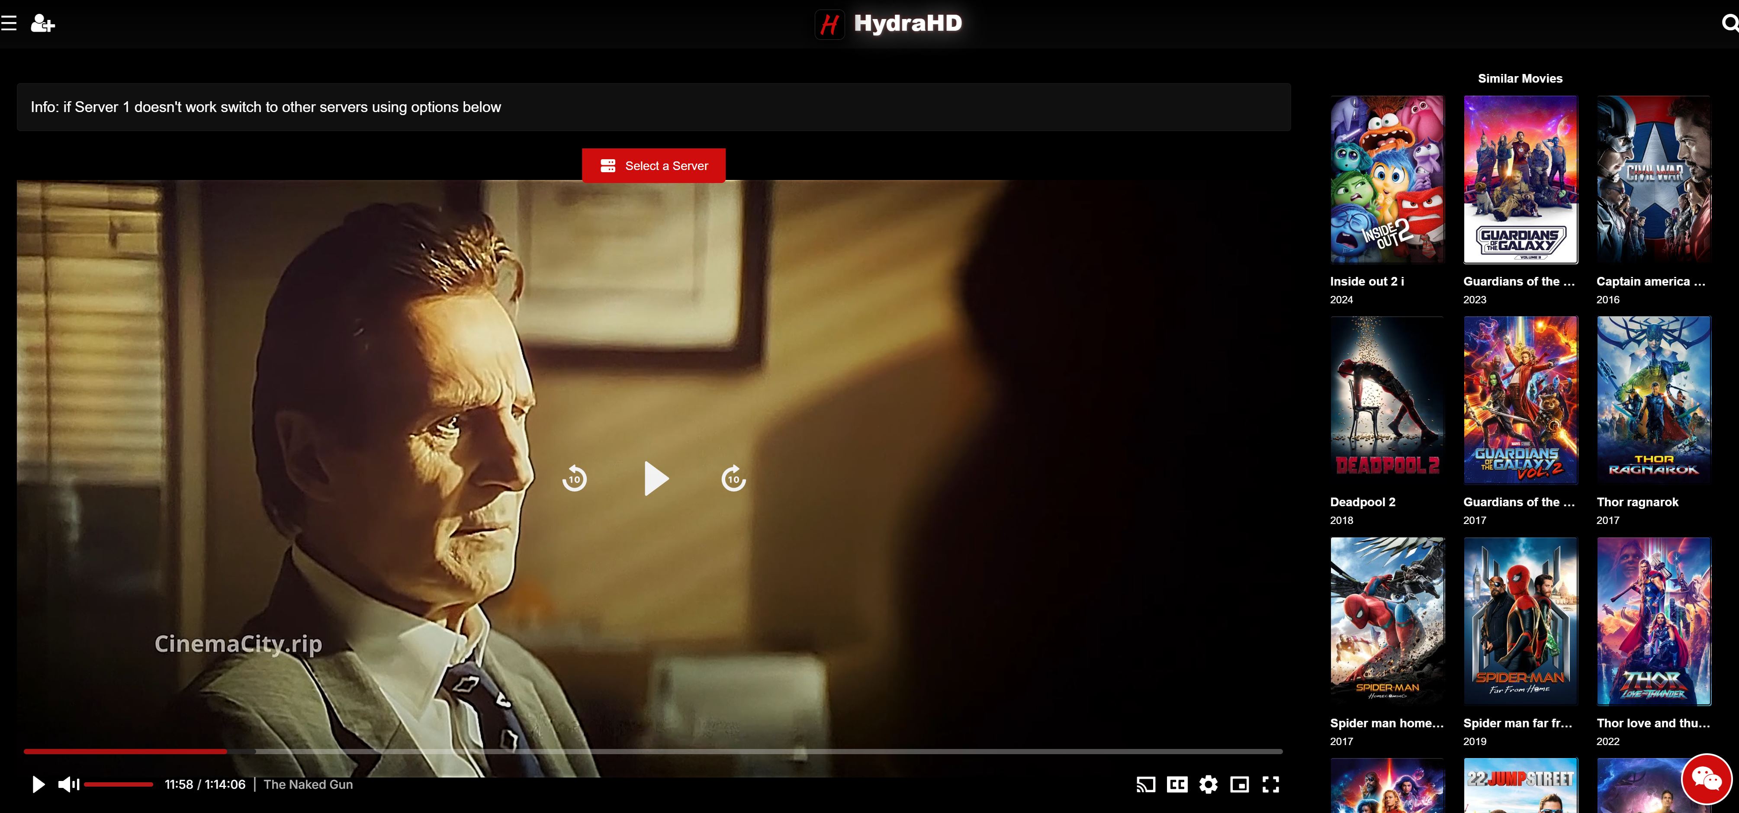Viewport: 1739px width, 813px height.
Task: Click the Server 1 info message text
Action: pyautogui.click(x=266, y=107)
